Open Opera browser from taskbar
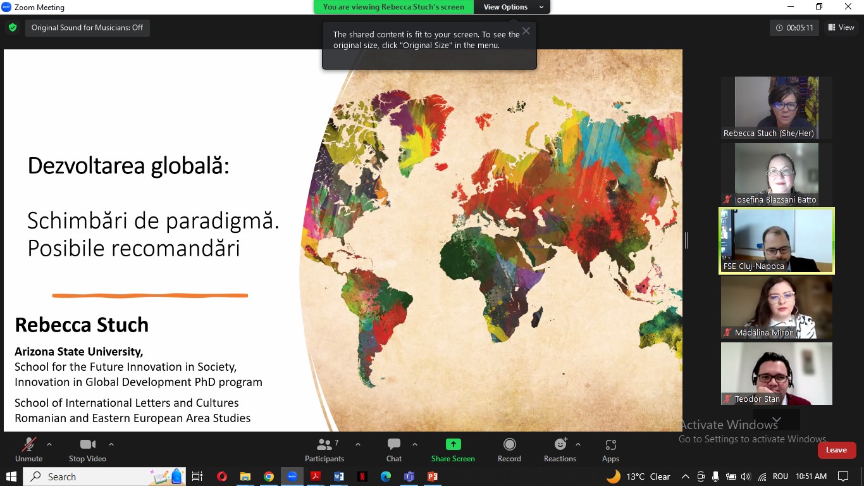Viewport: 864px width, 486px height. (222, 477)
